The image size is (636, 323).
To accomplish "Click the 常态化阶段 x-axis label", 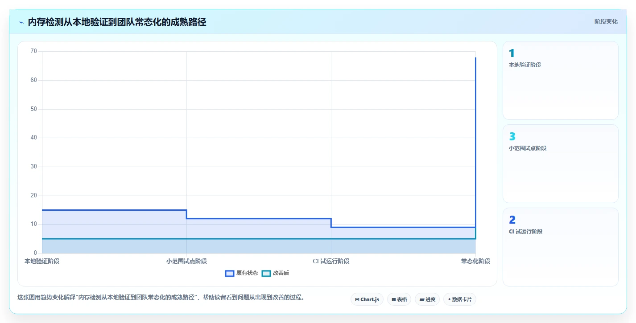I will click(x=475, y=261).
